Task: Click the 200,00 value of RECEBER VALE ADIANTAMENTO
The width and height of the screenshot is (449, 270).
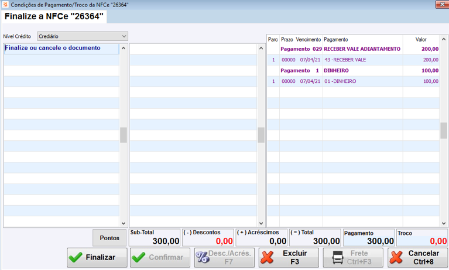Action: (x=430, y=49)
